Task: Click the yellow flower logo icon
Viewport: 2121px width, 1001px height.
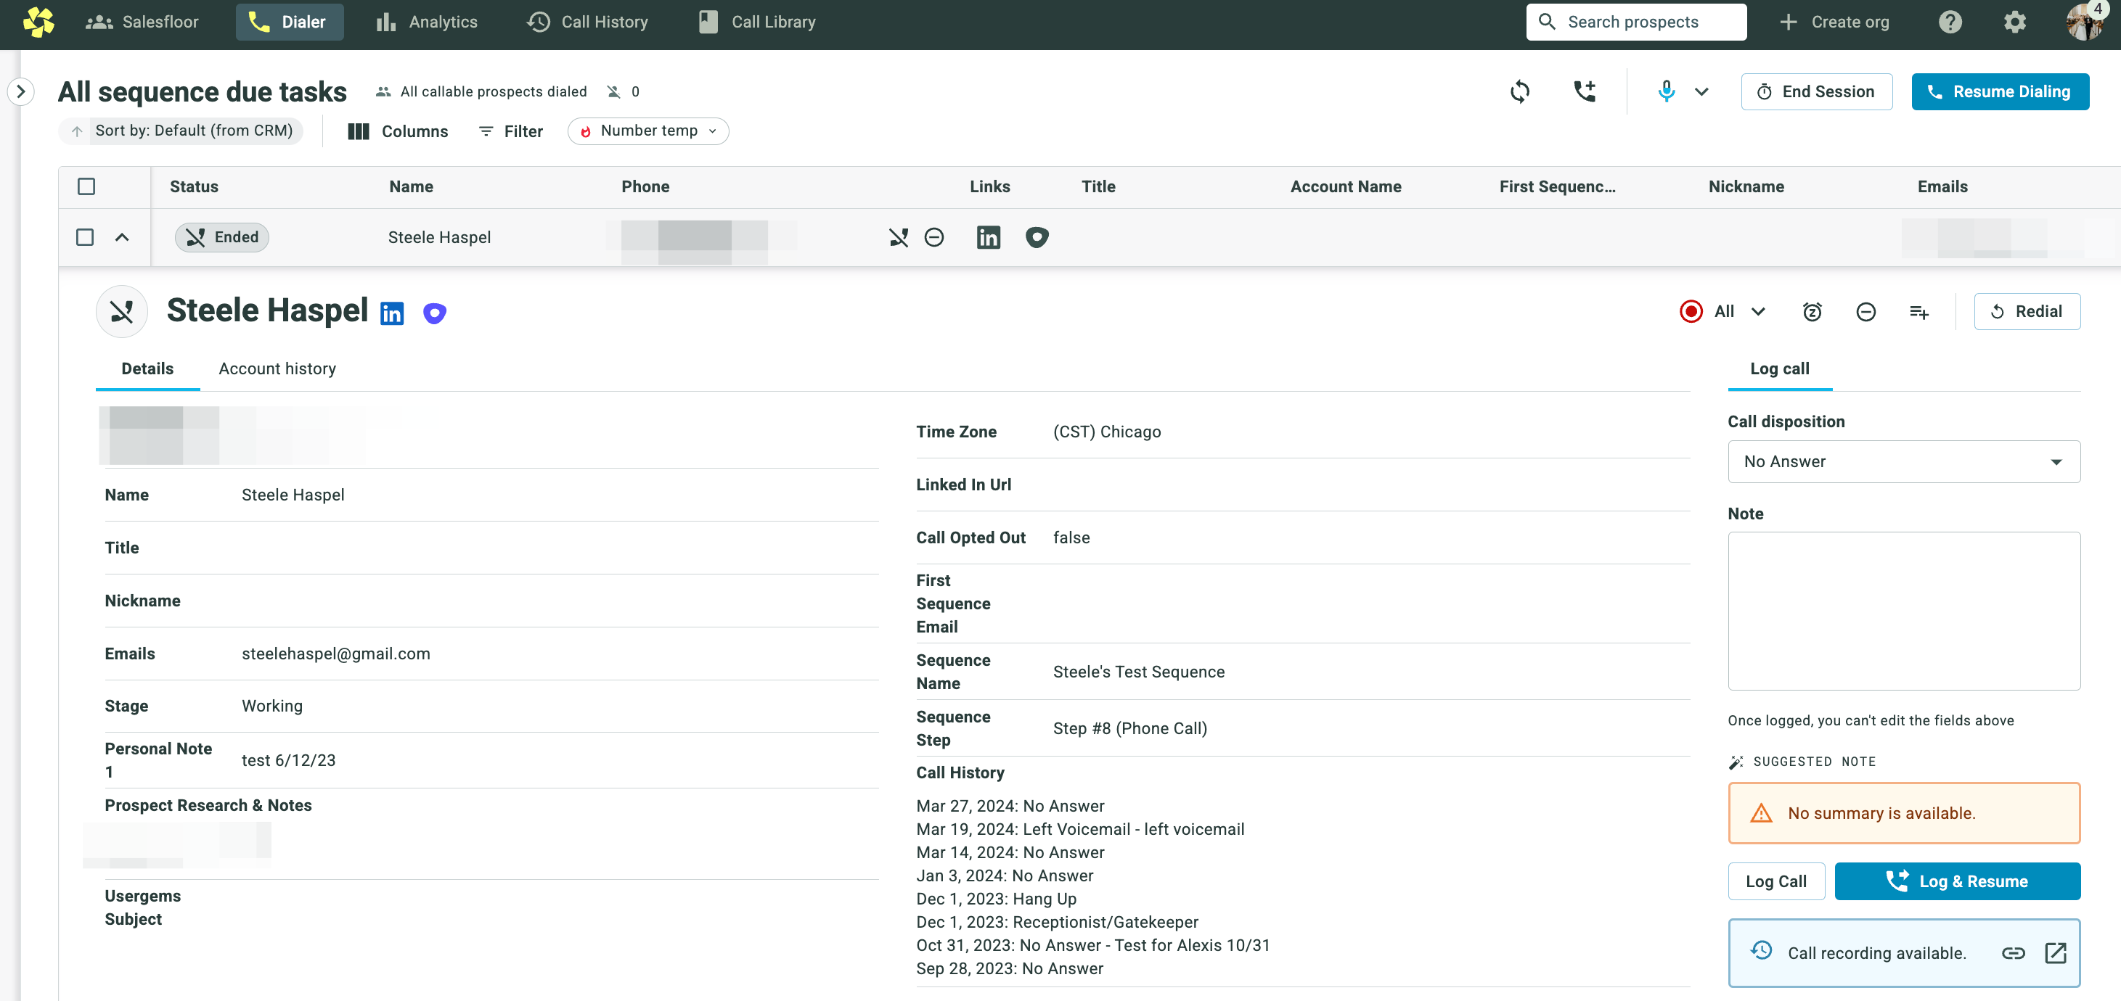Action: (x=38, y=22)
